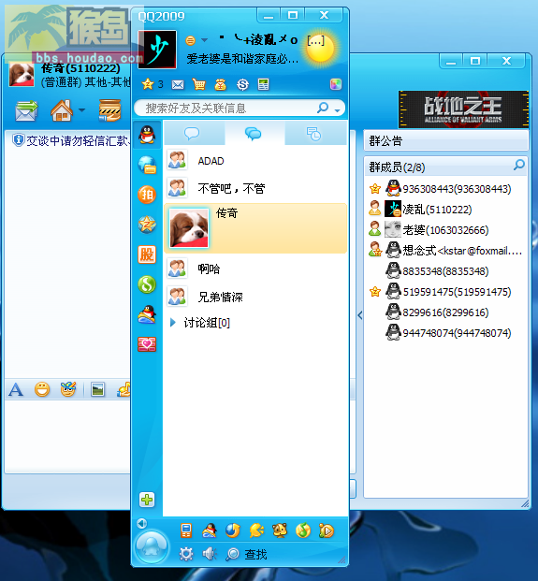Screen dimensions: 538x581
Task: Select member 老婆(1063032666)
Action: pyautogui.click(x=446, y=230)
